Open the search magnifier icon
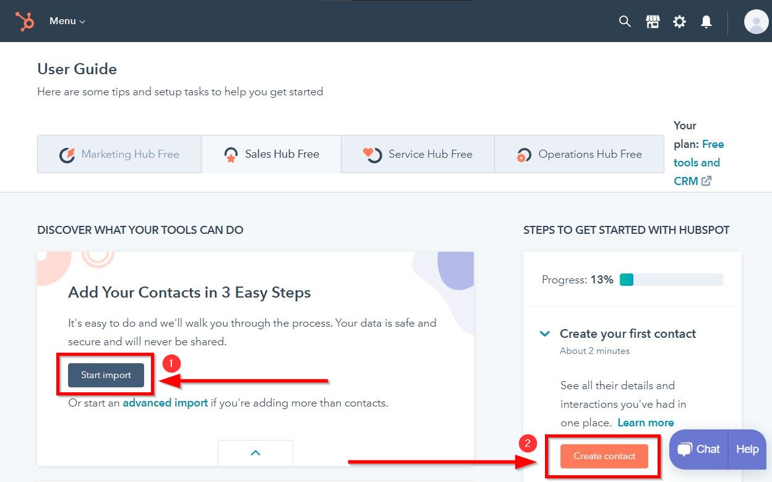The image size is (772, 482). (625, 22)
